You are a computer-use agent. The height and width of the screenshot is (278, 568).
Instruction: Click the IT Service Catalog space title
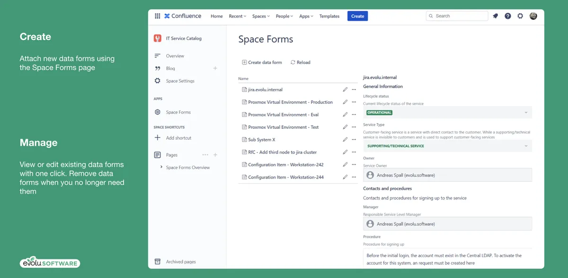click(x=184, y=38)
